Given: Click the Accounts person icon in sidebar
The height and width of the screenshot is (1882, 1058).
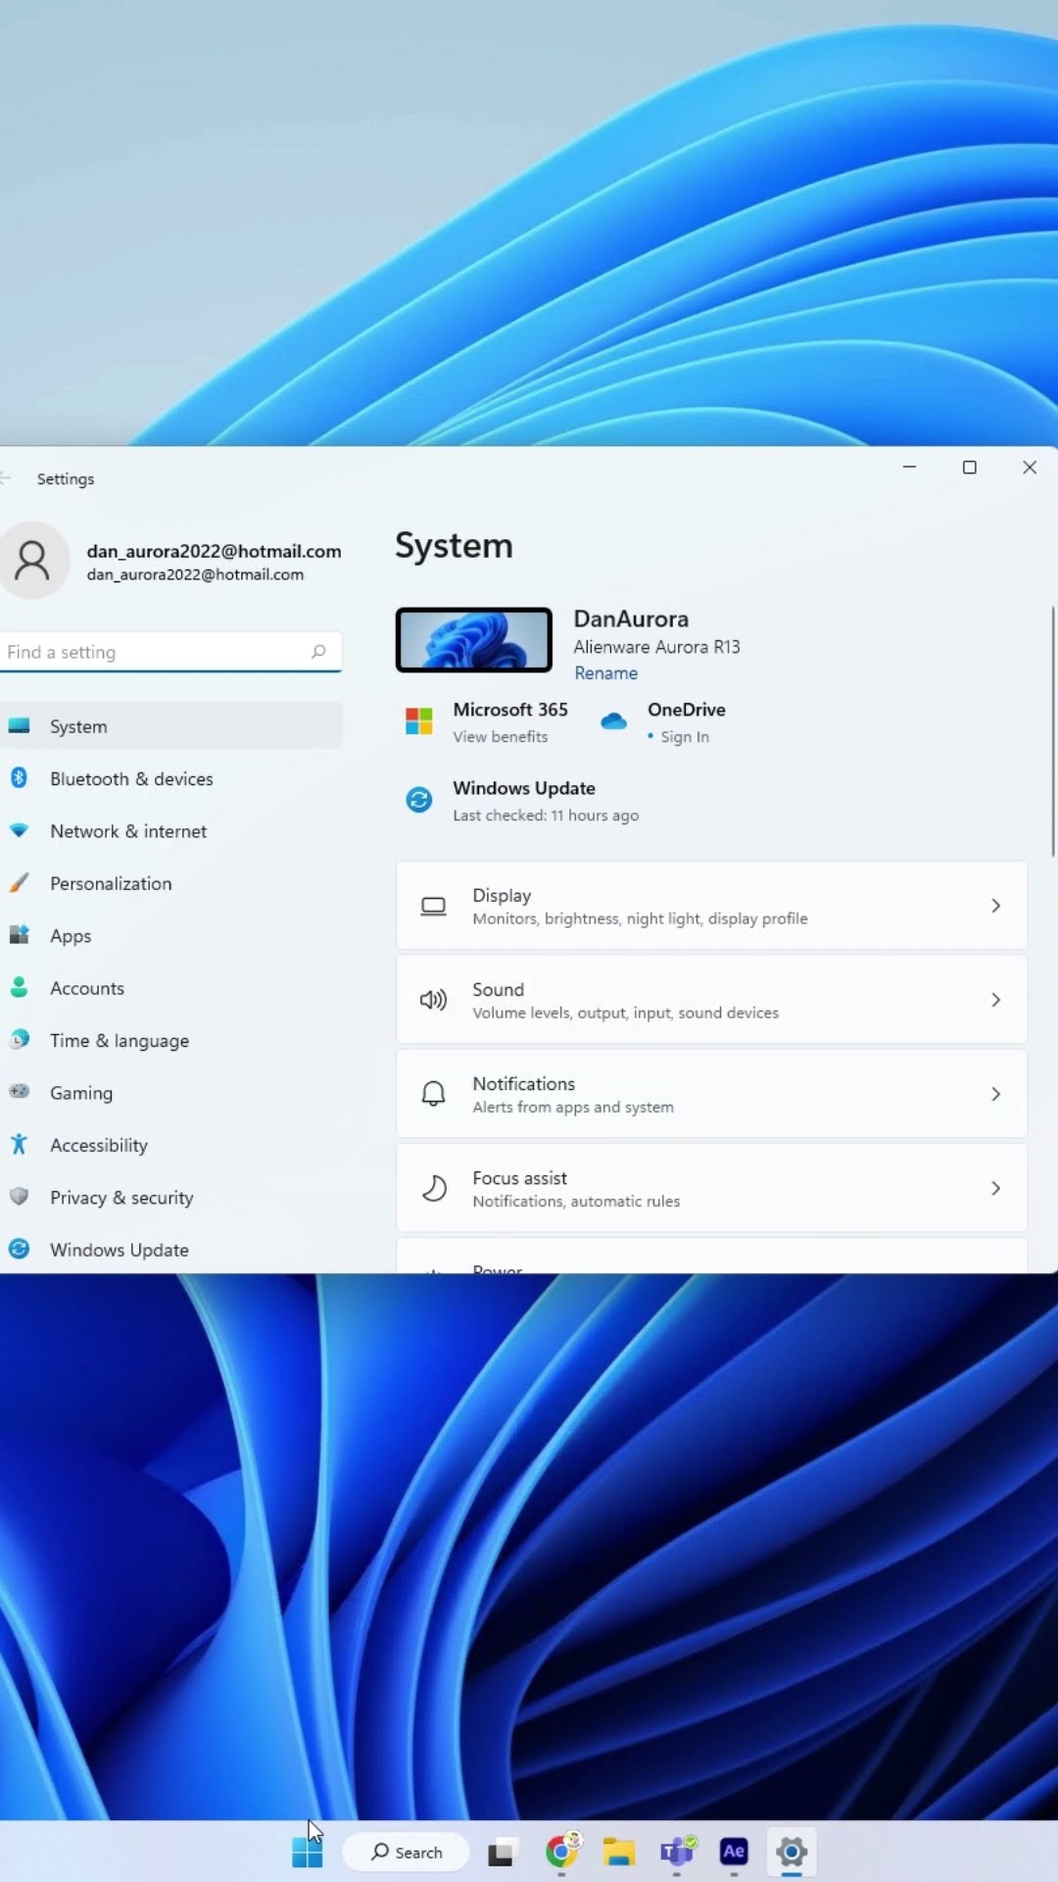Looking at the screenshot, I should [19, 987].
